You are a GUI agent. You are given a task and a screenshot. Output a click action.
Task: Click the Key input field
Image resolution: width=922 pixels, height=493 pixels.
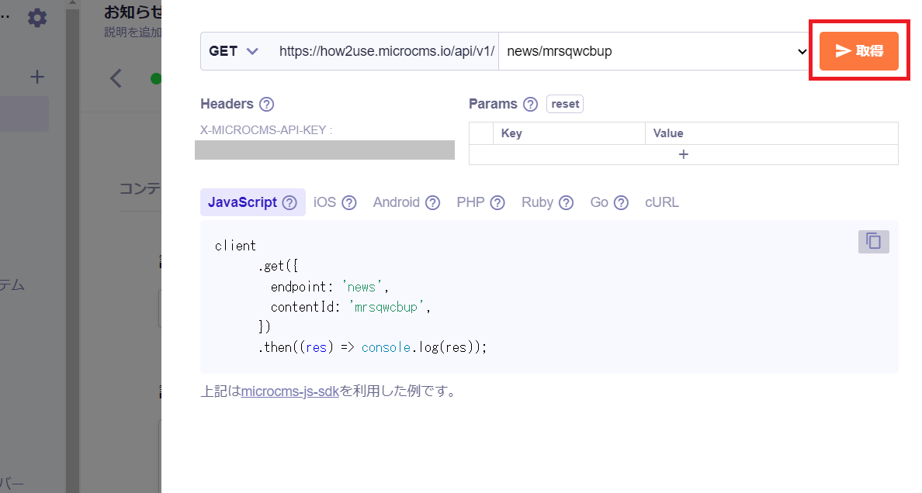tap(569, 133)
